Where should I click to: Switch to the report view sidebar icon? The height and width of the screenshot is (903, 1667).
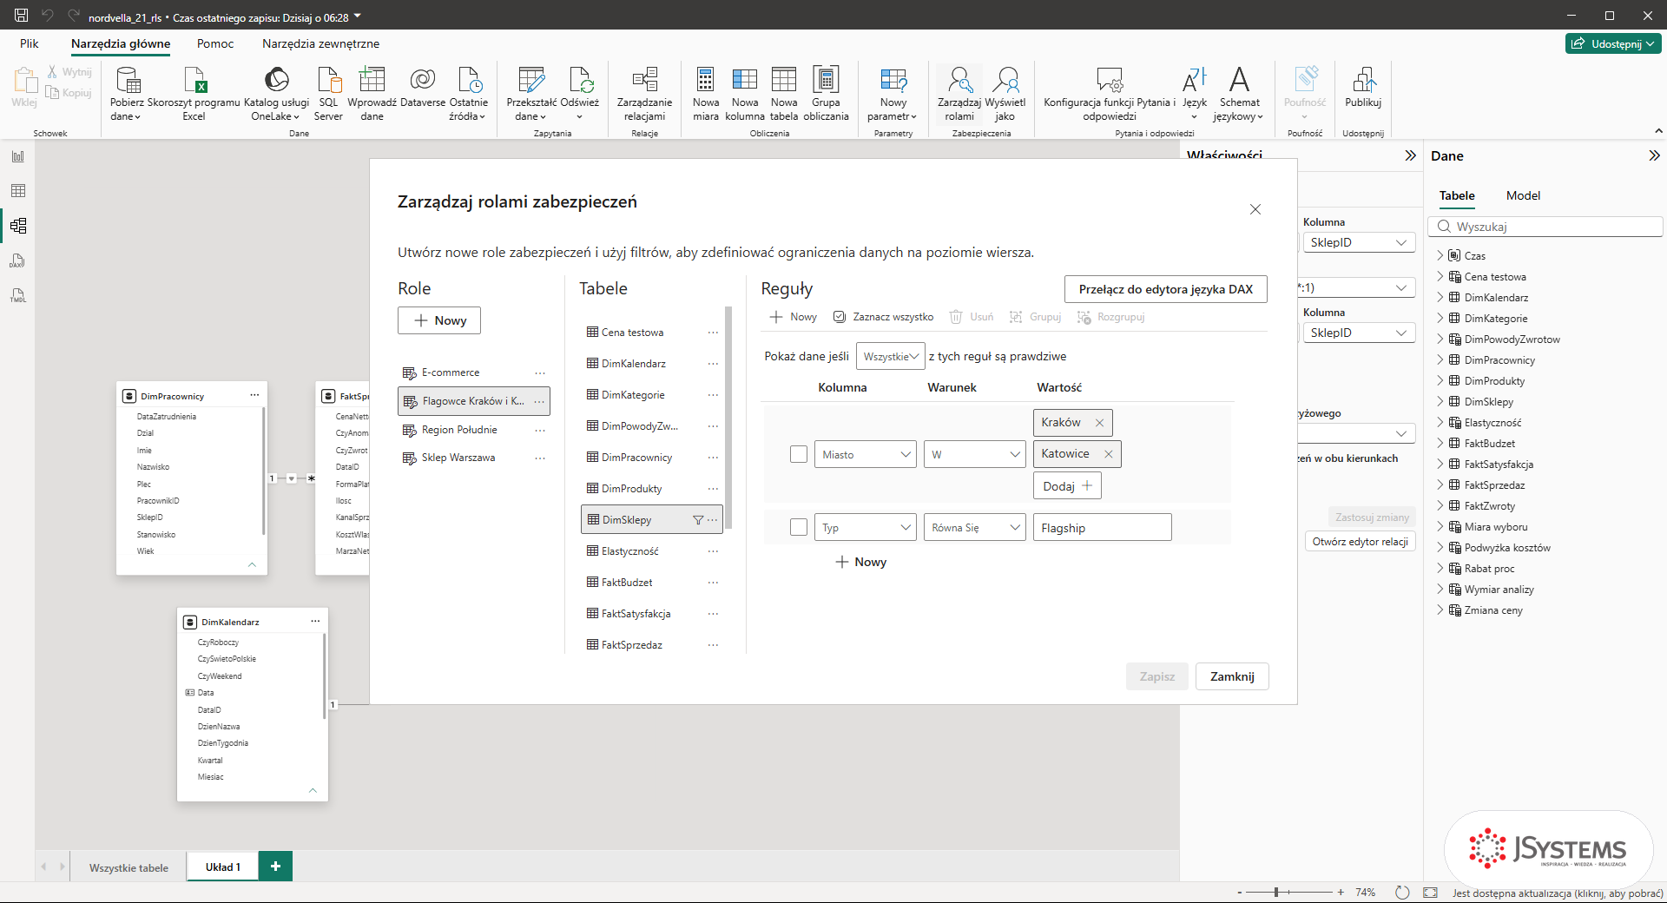tap(18, 156)
